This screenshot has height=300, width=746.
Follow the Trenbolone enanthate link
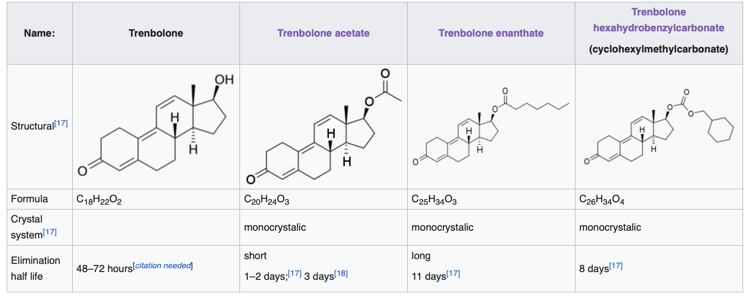491,33
